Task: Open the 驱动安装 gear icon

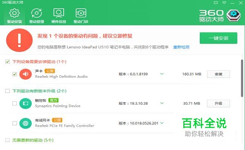Action: coord(14,13)
